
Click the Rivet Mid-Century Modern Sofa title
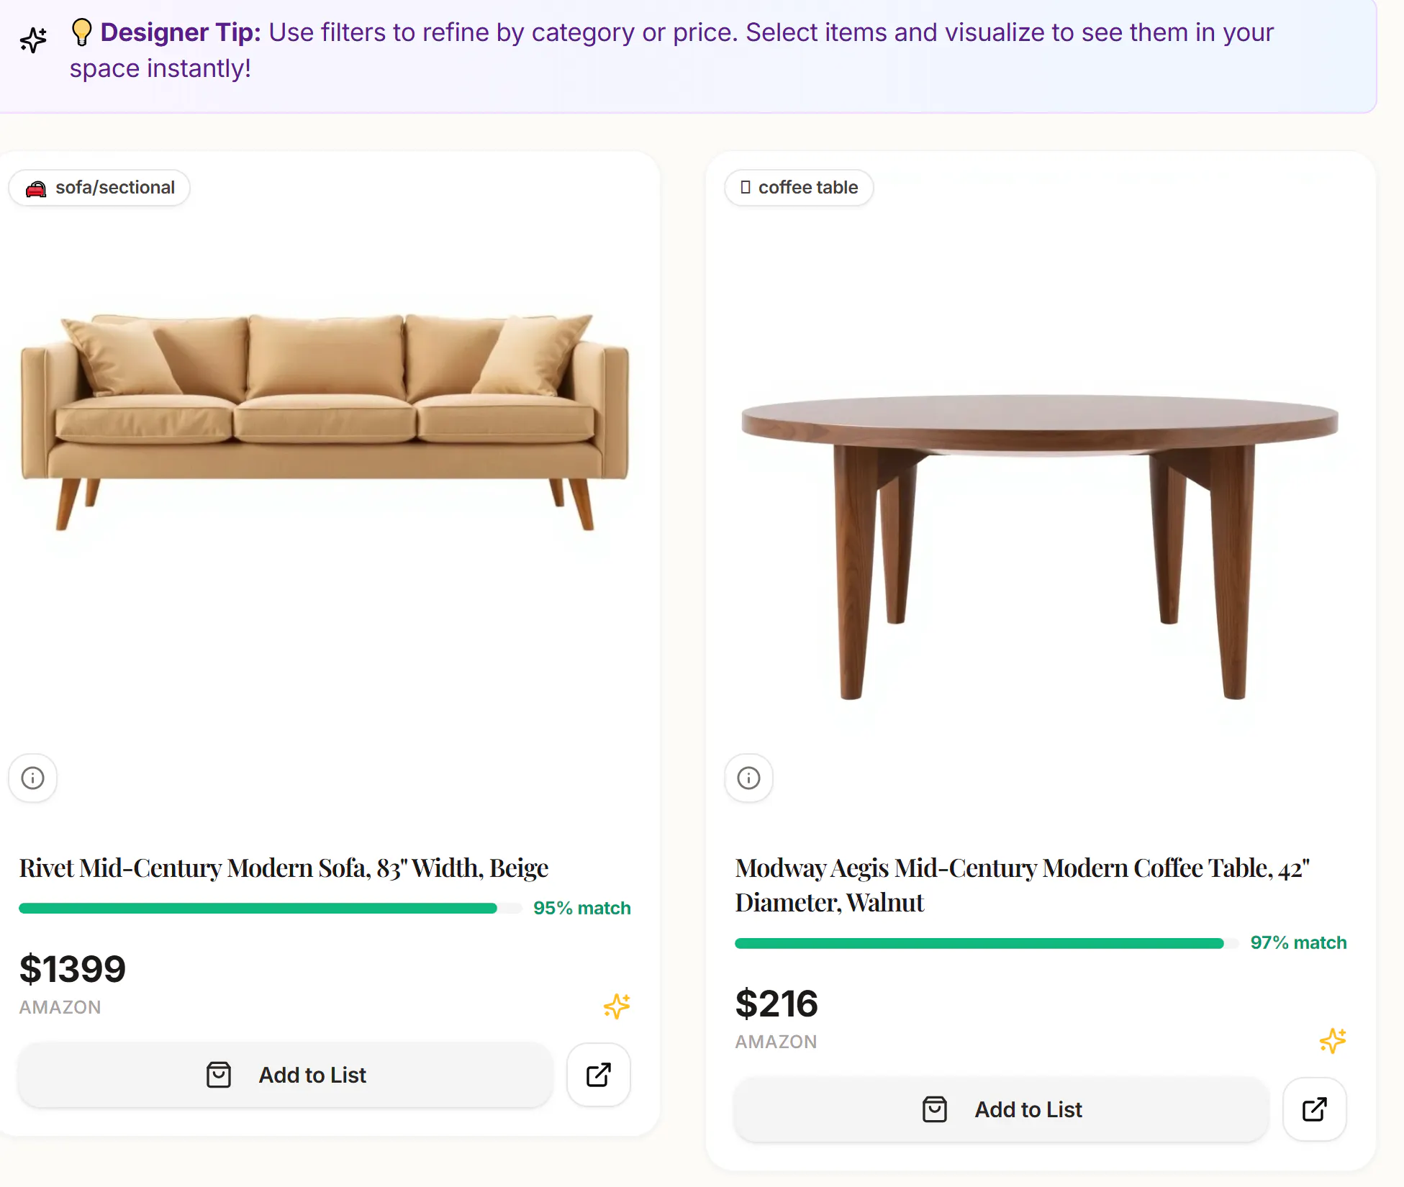pyautogui.click(x=284, y=868)
